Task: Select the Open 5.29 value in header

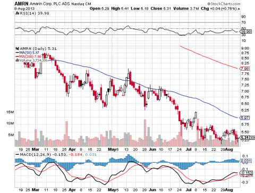Action: point(99,9)
